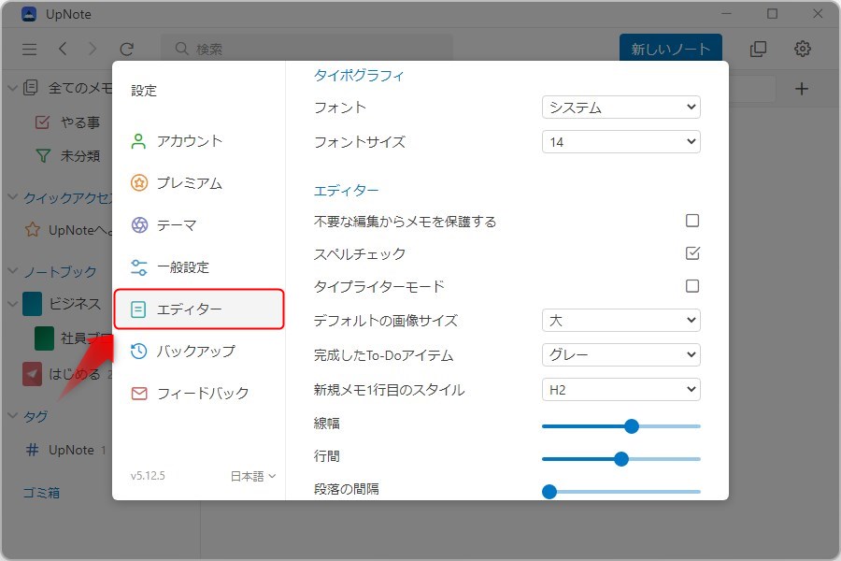Image resolution: width=841 pixels, height=561 pixels.
Task: Open the settings gear icon
Action: [x=803, y=49]
